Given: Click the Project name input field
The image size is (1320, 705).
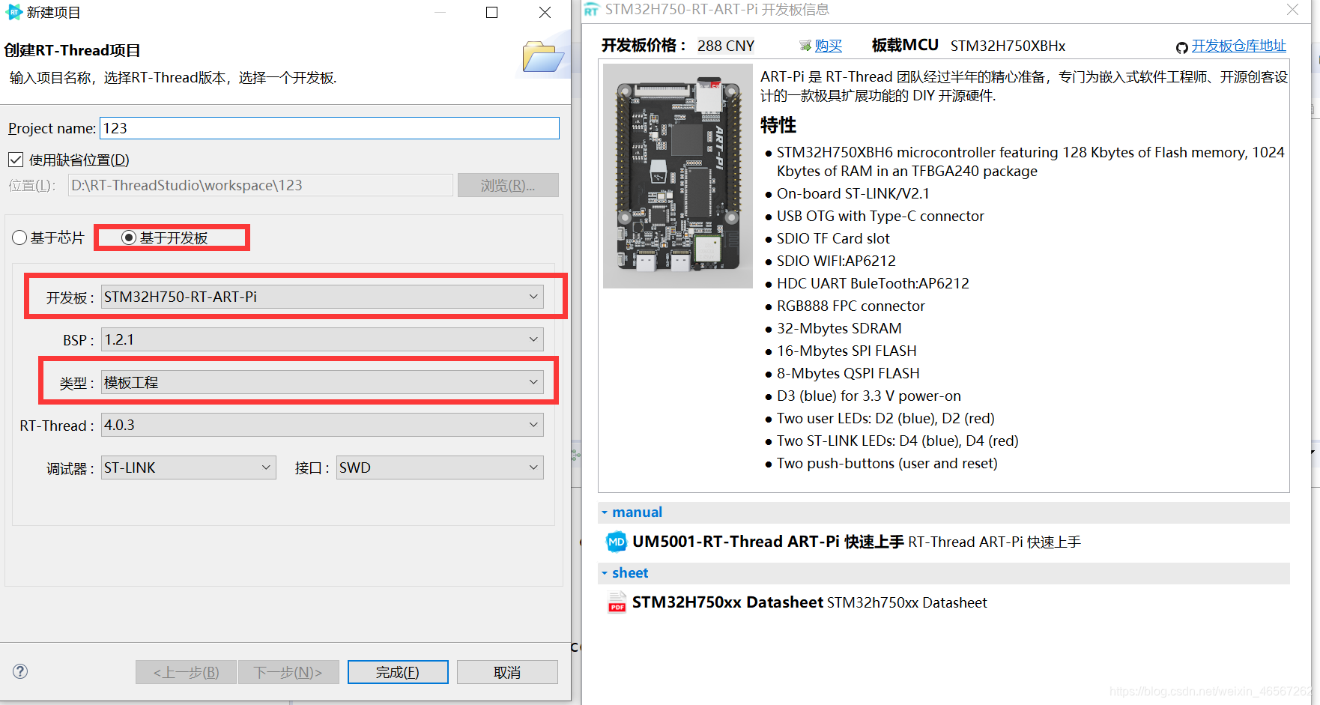Looking at the screenshot, I should click(x=330, y=128).
